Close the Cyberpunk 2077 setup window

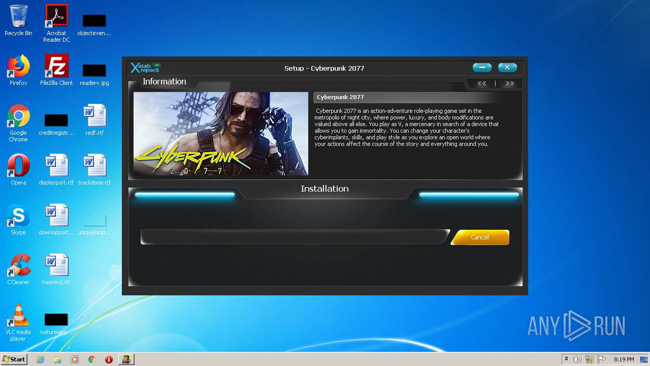pos(507,68)
